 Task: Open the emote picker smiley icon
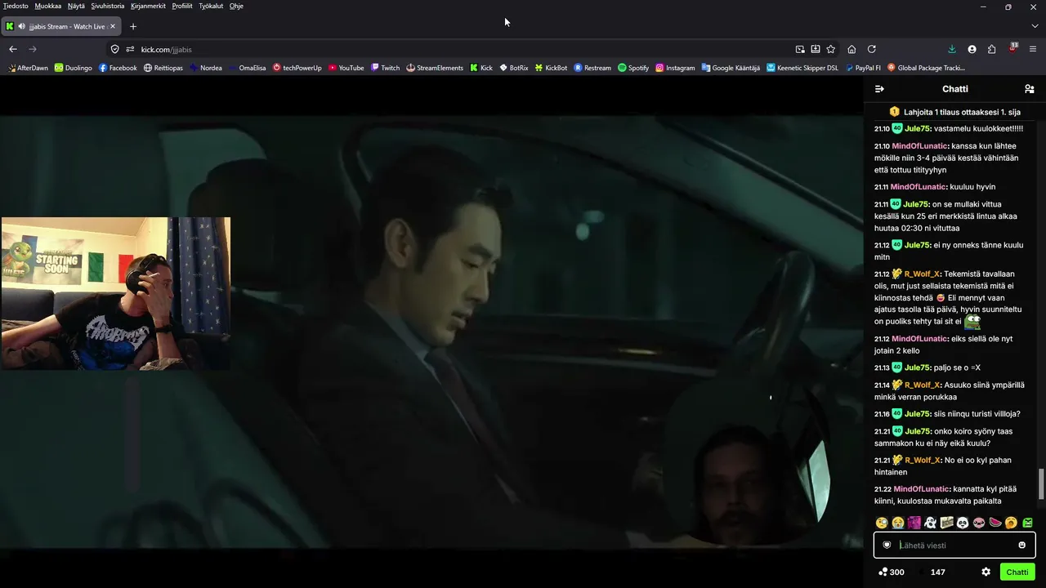1021,546
